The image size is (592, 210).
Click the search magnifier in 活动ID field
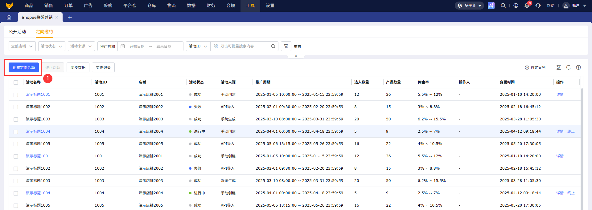273,46
